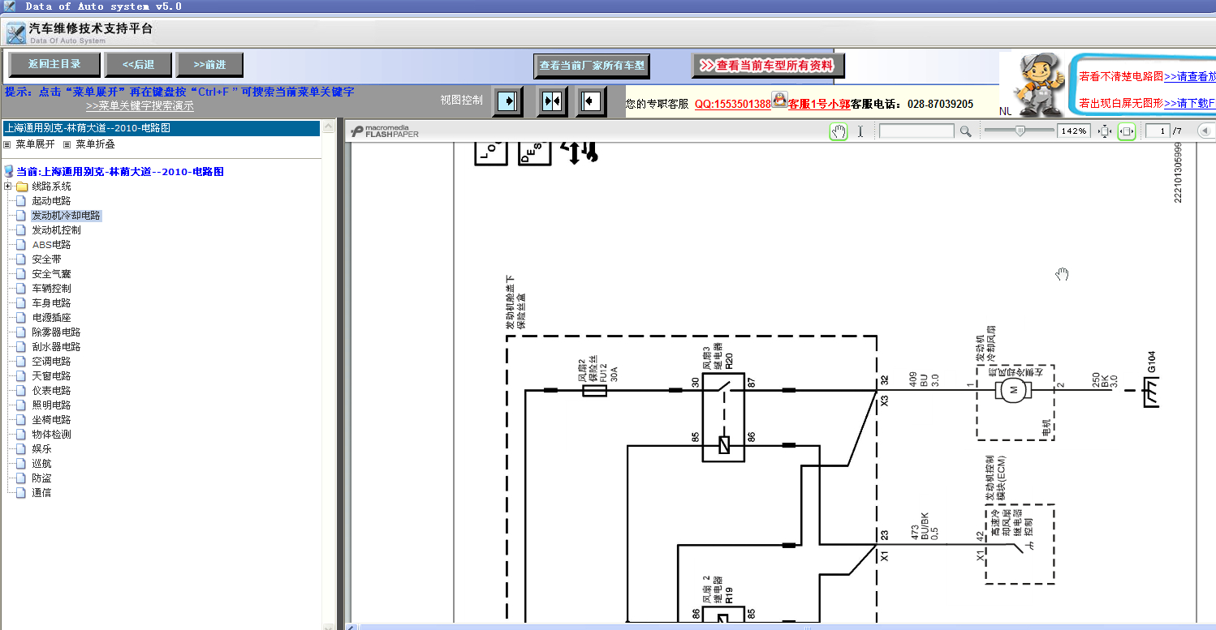
Task: Open the 除雾器电路 entry
Action: 56,332
